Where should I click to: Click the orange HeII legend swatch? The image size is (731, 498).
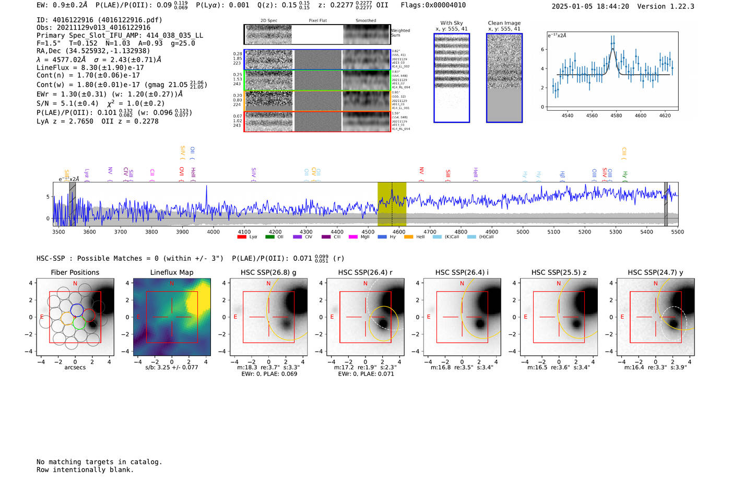click(x=409, y=237)
